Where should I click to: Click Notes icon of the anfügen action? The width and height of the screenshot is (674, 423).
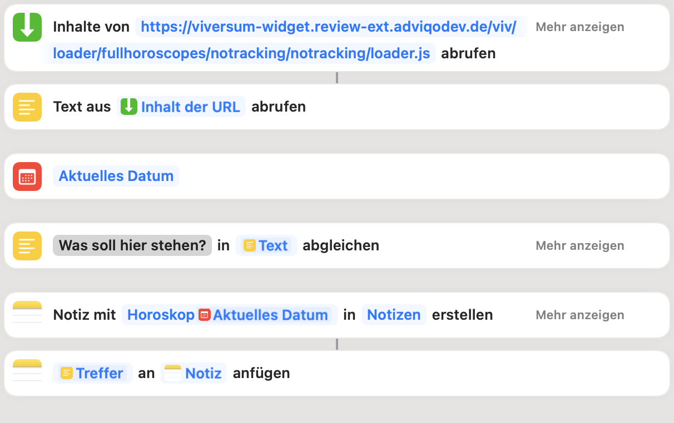(x=27, y=374)
